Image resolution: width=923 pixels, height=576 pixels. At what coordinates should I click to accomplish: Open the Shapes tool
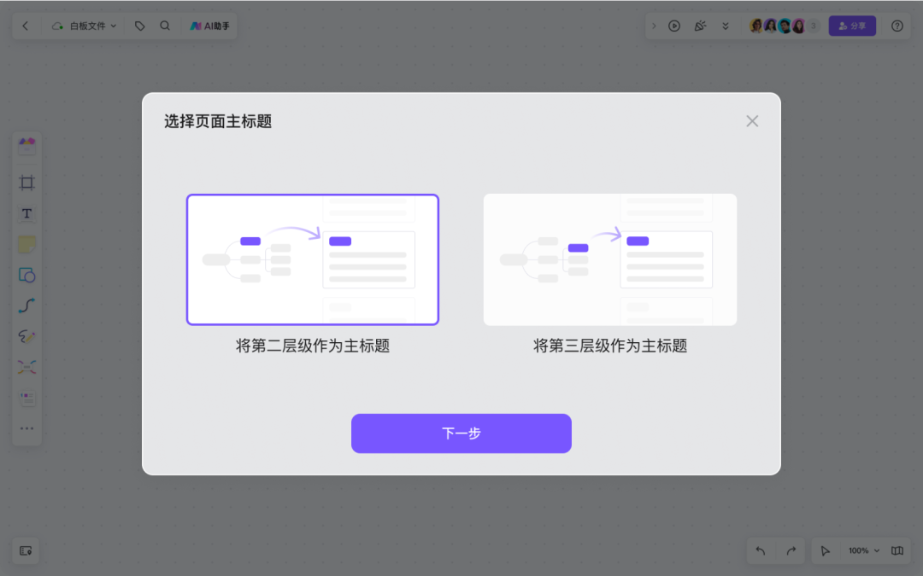point(26,275)
